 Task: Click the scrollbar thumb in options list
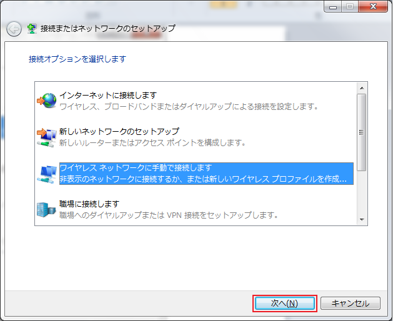pos(361,132)
